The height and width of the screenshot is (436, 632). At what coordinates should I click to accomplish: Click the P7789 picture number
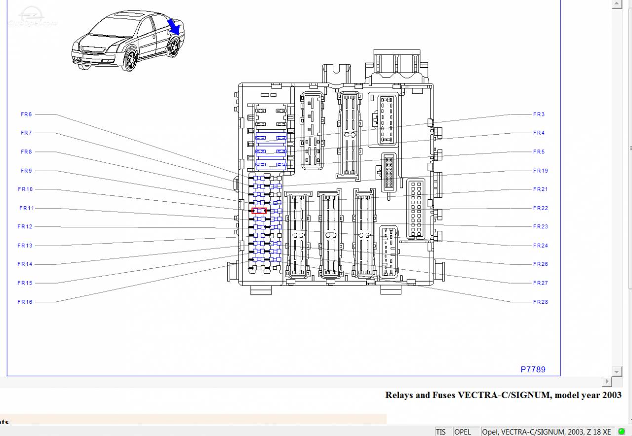(x=533, y=369)
